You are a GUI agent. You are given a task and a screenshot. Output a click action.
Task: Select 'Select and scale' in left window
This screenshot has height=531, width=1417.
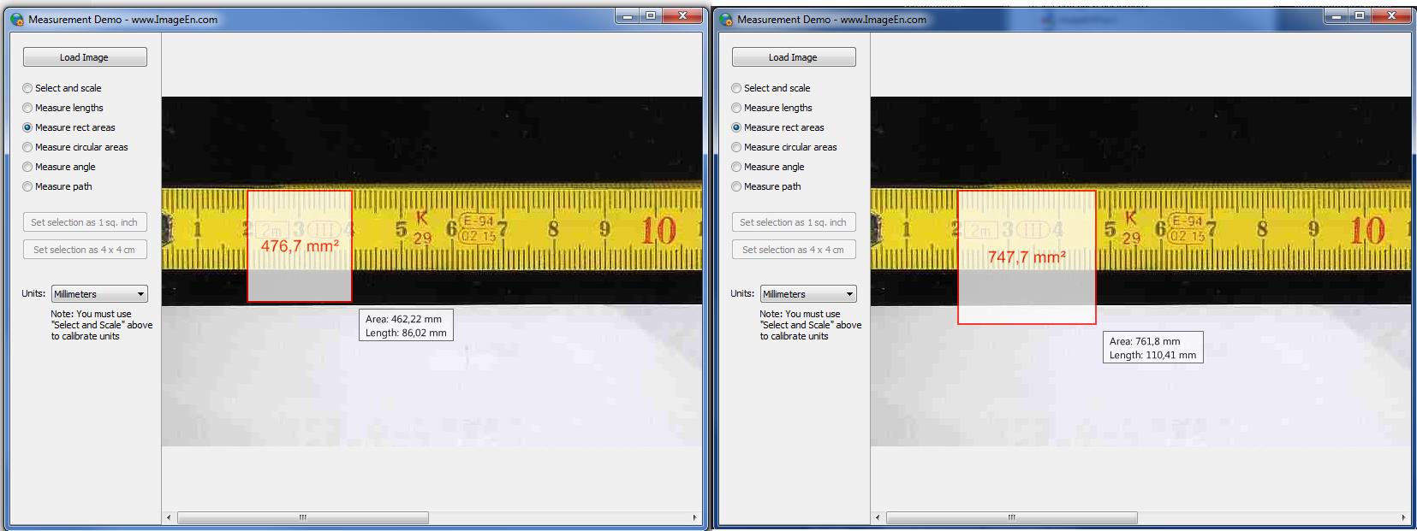(62, 88)
